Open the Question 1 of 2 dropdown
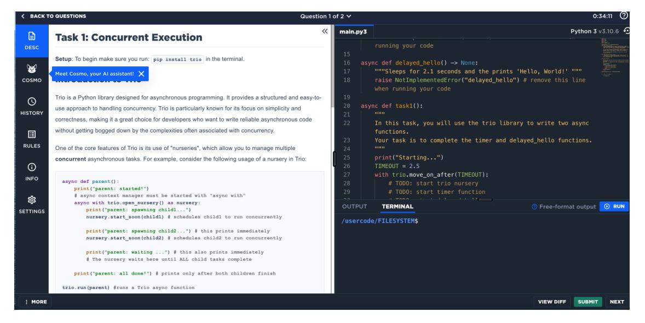Viewport: 645px width, 323px height. (325, 16)
